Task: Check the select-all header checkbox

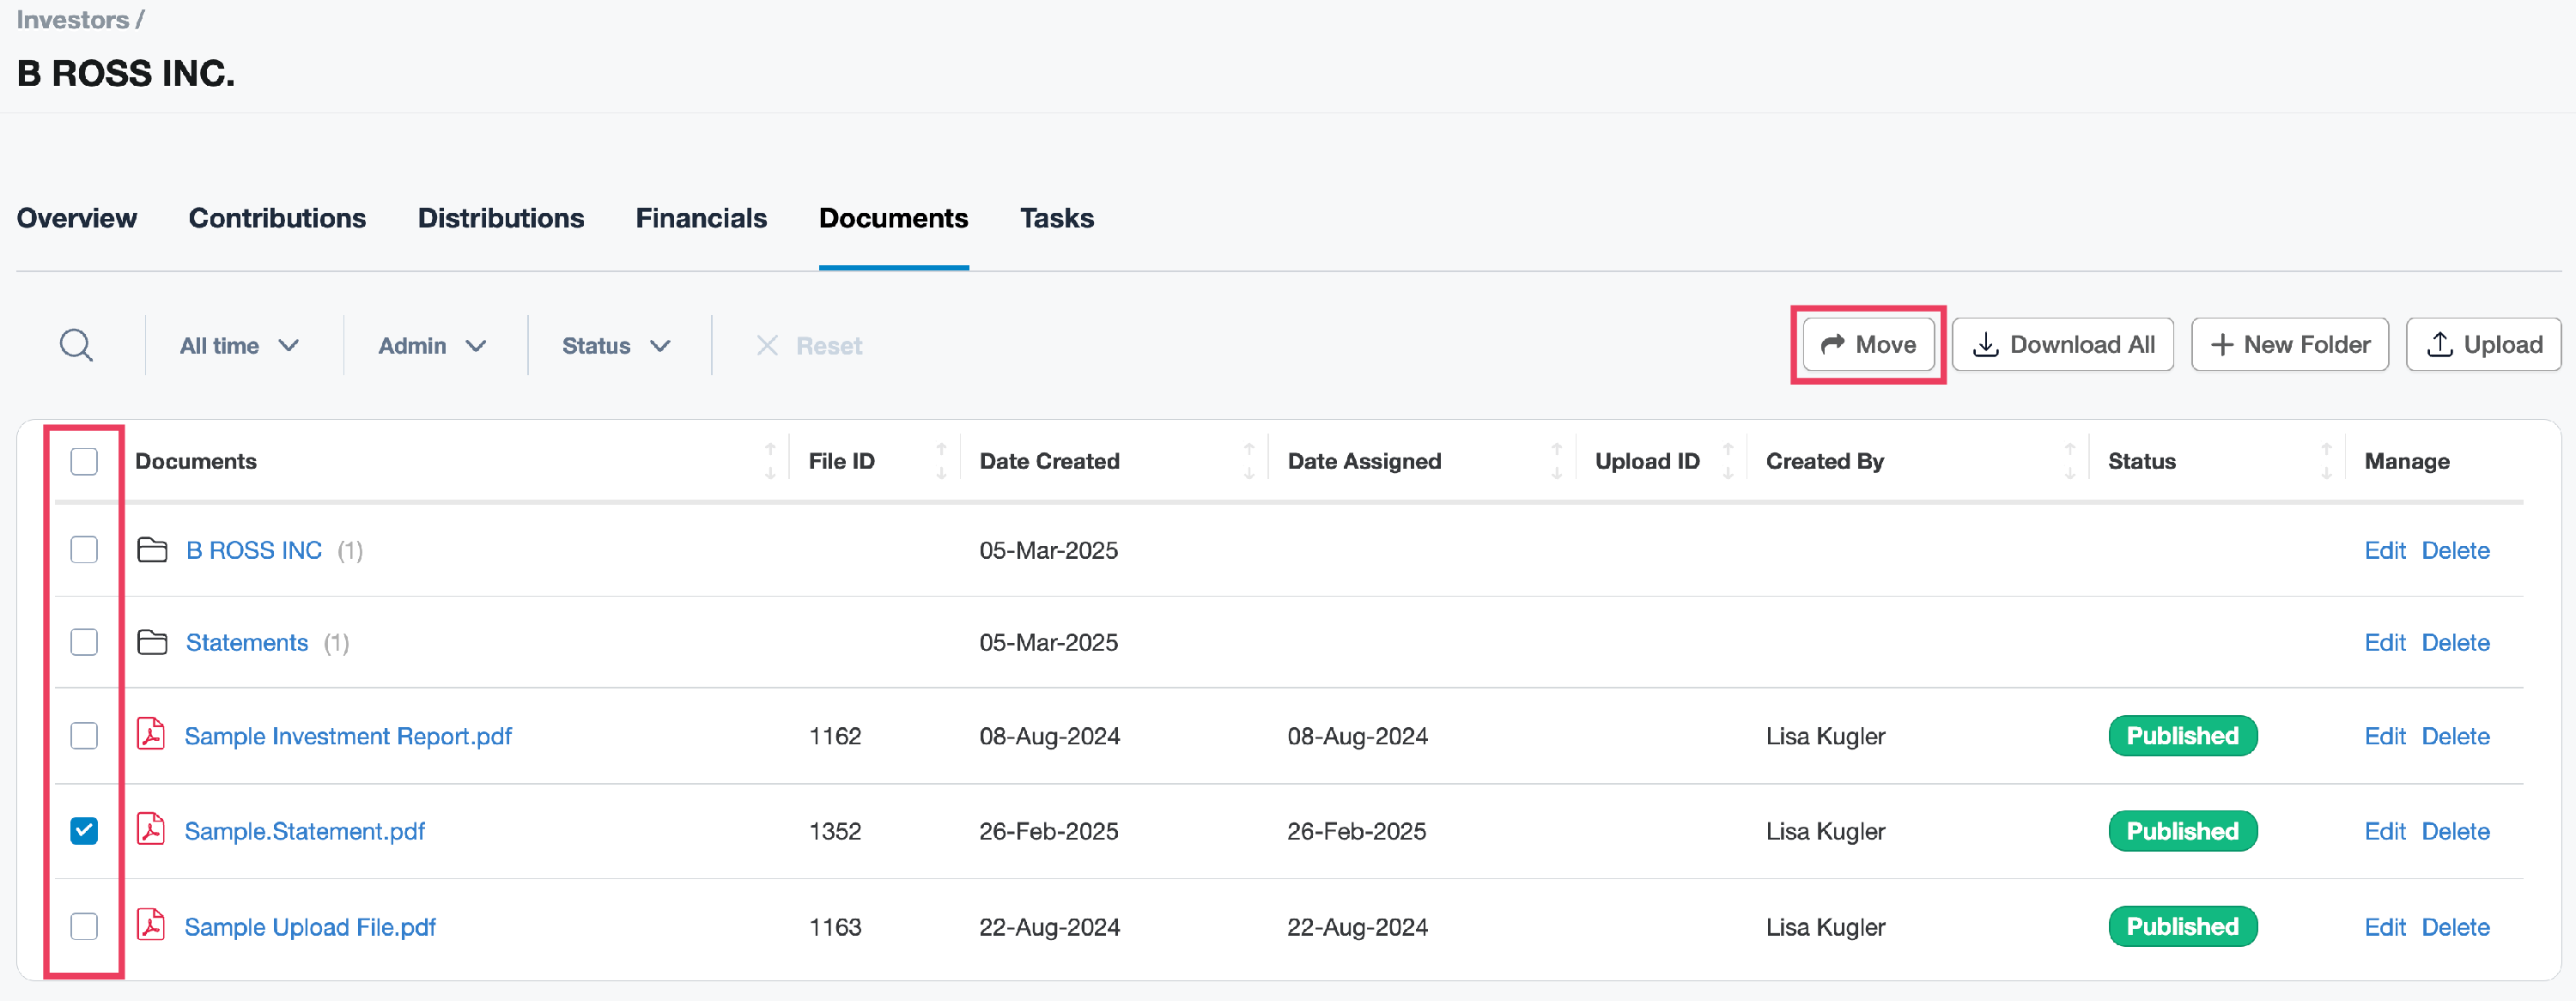Action: point(84,461)
